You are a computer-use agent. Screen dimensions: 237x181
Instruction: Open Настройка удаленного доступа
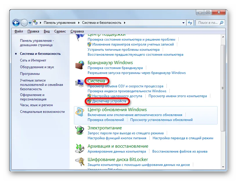tap(117, 96)
